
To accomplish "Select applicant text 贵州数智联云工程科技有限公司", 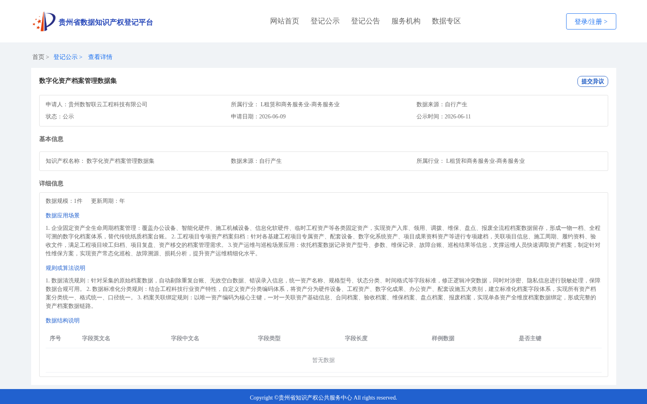I will 108,104.
